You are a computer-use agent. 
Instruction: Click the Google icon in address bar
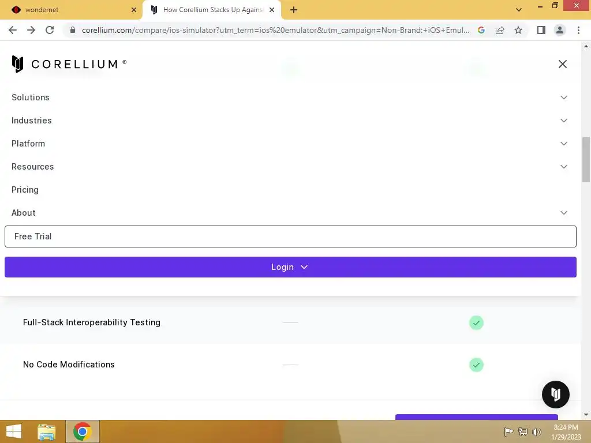pos(481,30)
